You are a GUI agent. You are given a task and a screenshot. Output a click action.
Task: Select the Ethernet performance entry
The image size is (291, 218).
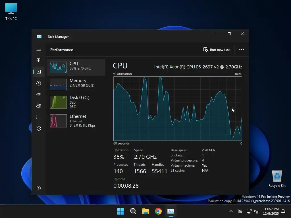click(x=76, y=121)
